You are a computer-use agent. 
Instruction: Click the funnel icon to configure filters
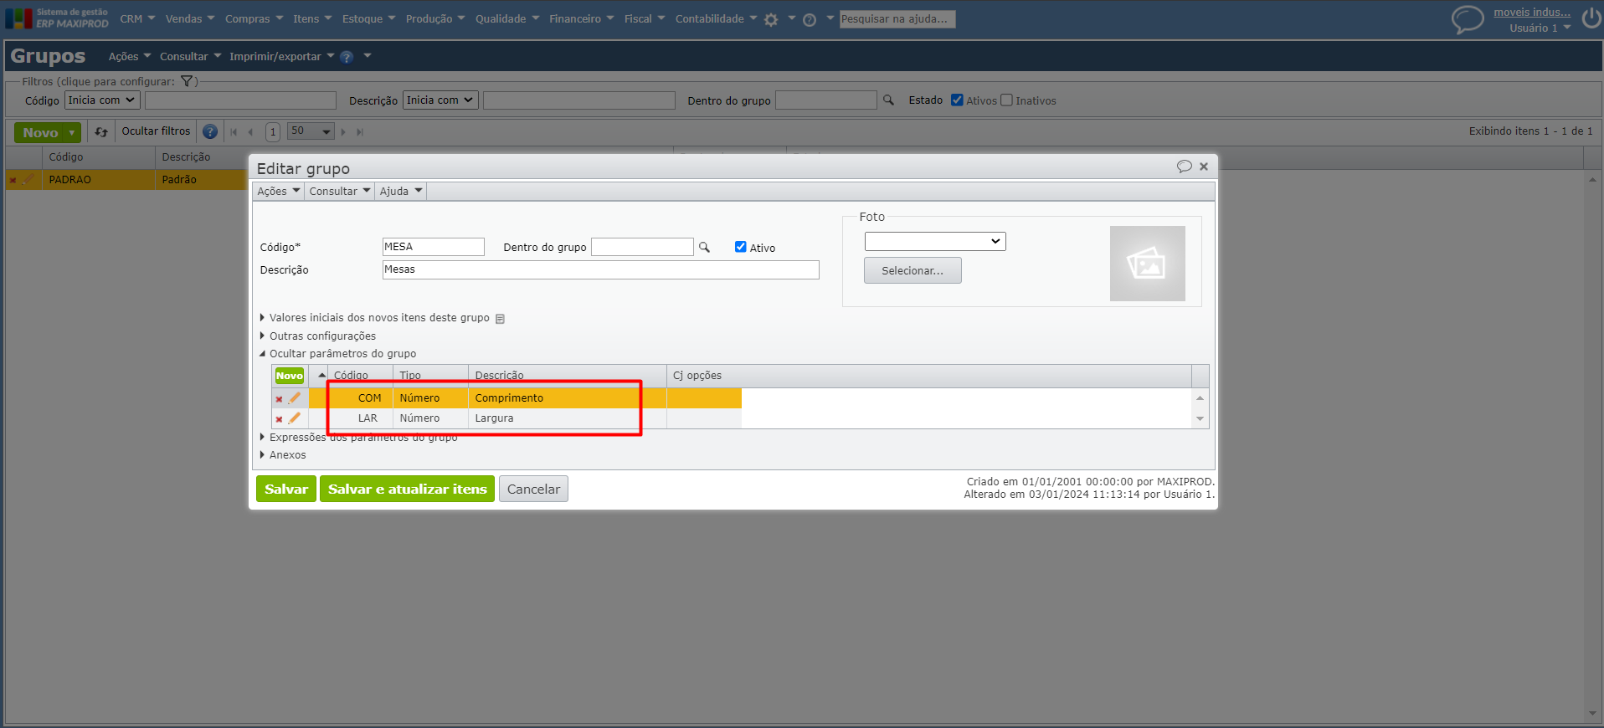pos(187,81)
